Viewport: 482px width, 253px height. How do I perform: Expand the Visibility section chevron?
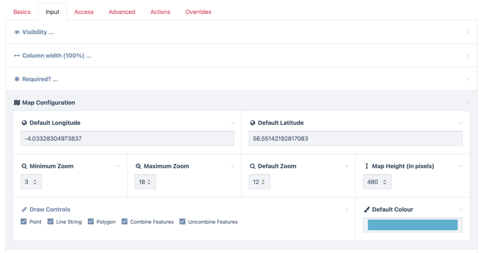(468, 32)
